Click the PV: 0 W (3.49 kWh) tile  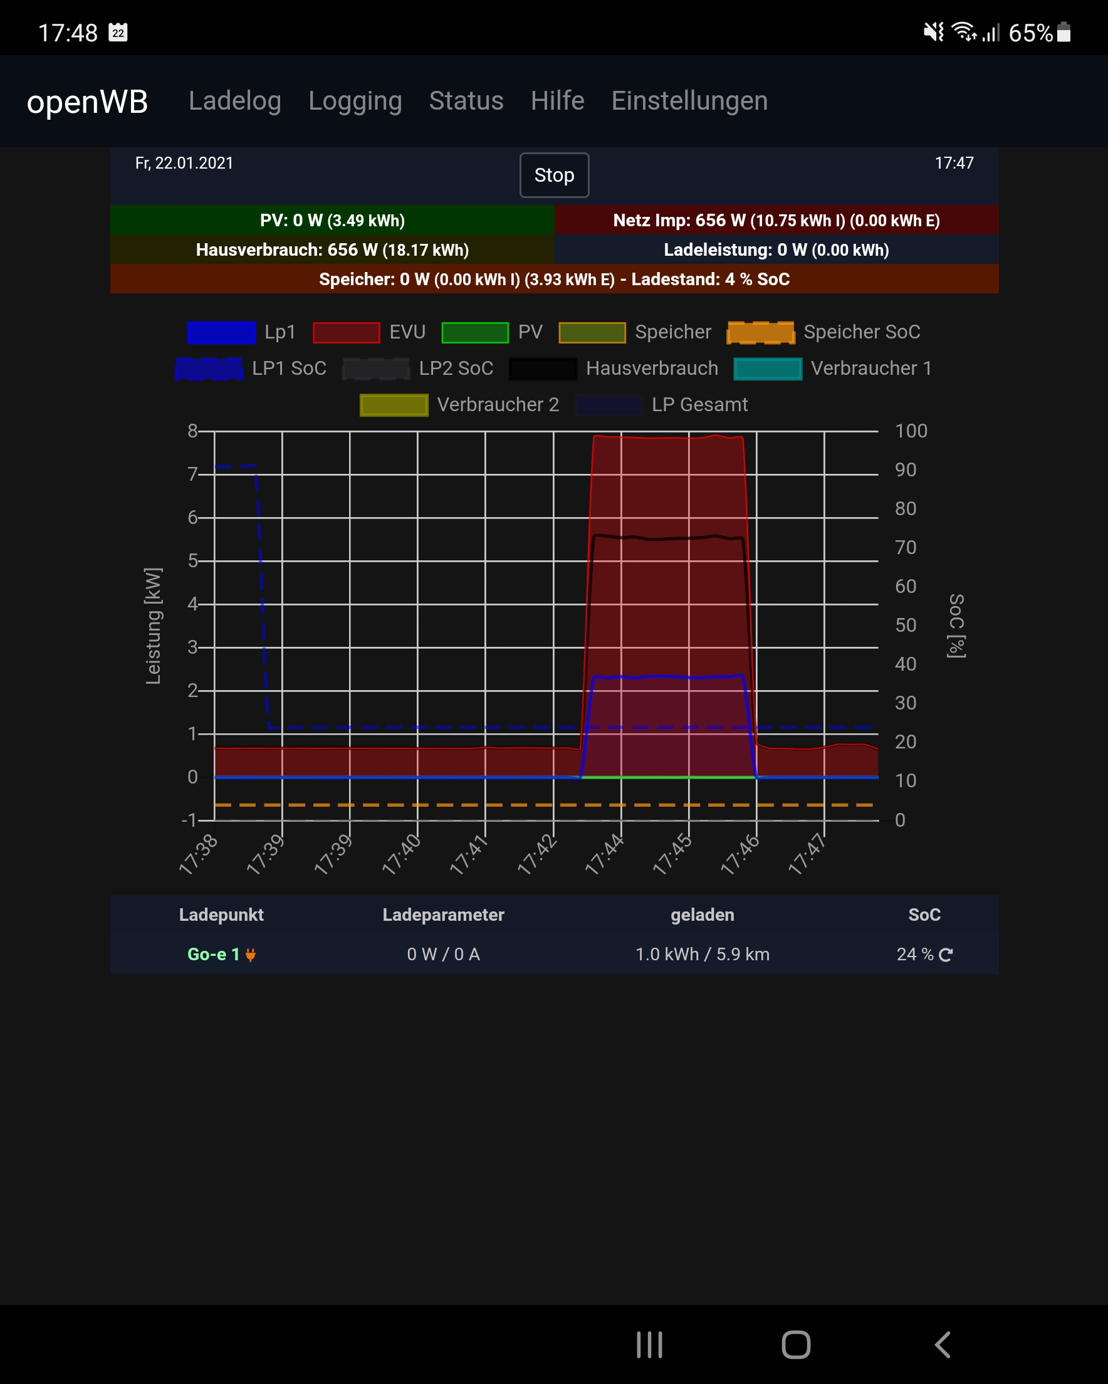click(333, 220)
